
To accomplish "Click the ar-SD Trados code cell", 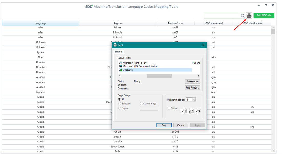I will pos(175,137).
